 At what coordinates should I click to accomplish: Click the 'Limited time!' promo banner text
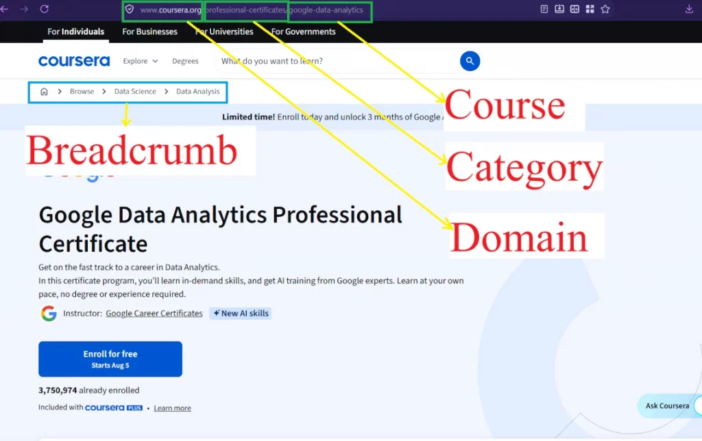click(332, 116)
